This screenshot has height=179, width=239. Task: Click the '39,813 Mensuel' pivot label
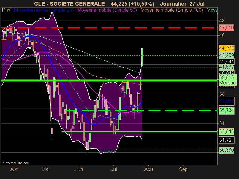click(228, 80)
